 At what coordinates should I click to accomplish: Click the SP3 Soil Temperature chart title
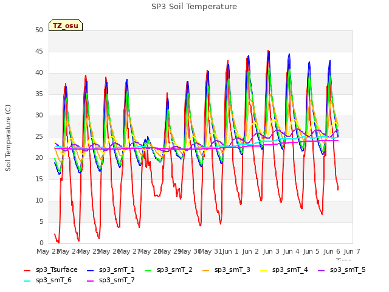194,7
